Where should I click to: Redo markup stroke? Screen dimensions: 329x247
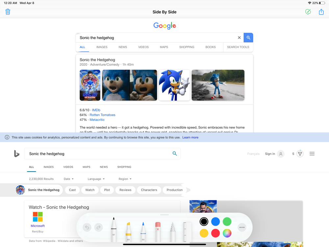click(x=98, y=227)
